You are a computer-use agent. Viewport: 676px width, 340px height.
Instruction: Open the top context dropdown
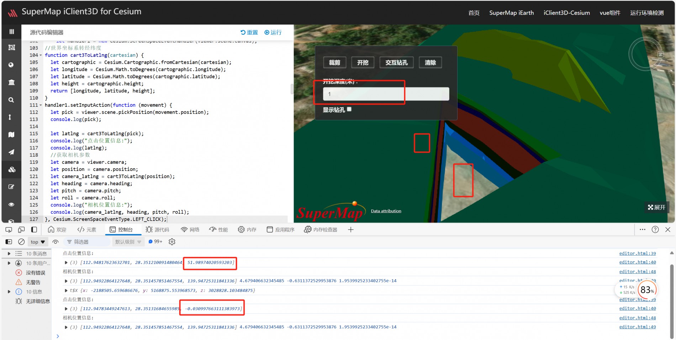click(x=38, y=242)
